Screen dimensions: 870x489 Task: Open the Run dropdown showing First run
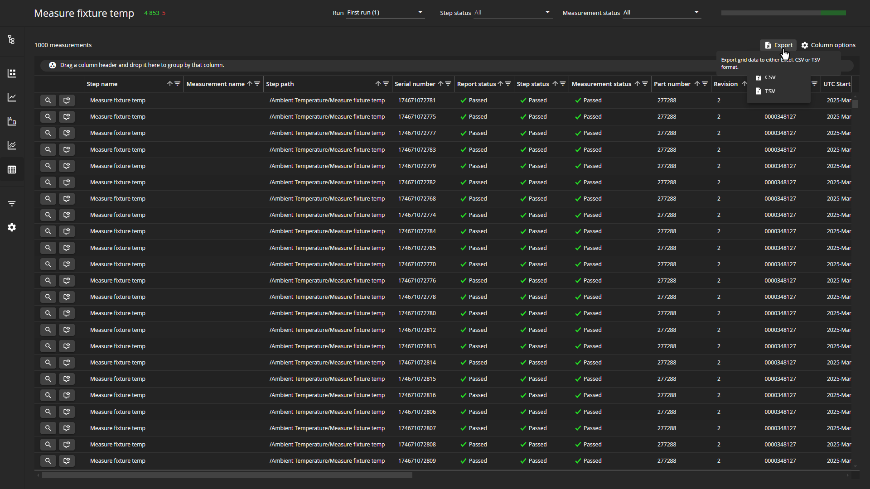pos(385,13)
